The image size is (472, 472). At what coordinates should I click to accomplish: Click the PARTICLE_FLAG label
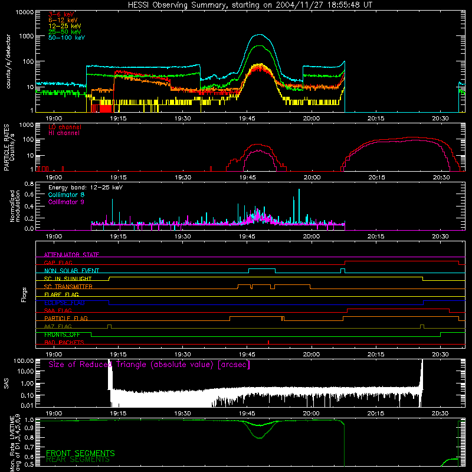66,318
